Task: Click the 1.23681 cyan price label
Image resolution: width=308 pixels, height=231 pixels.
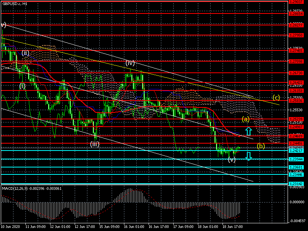Action: point(296,167)
